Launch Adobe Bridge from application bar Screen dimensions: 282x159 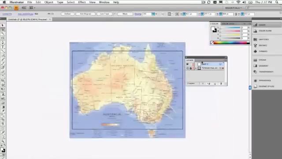coord(24,8)
